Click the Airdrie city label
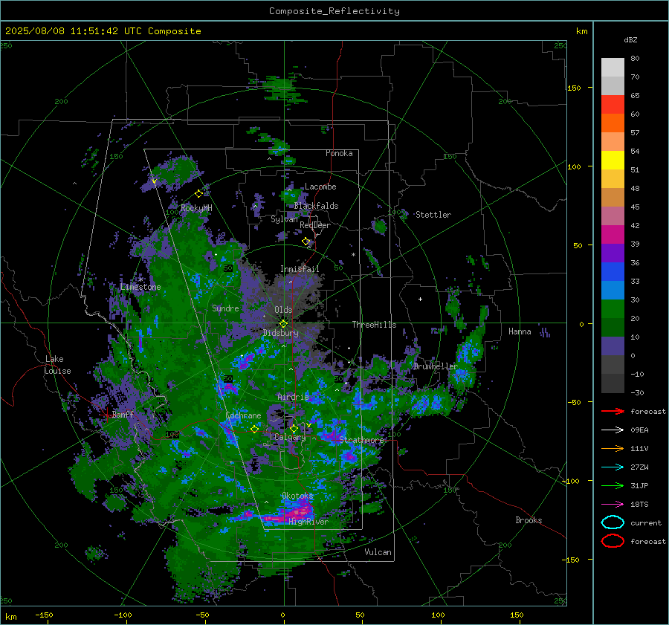 click(x=293, y=397)
